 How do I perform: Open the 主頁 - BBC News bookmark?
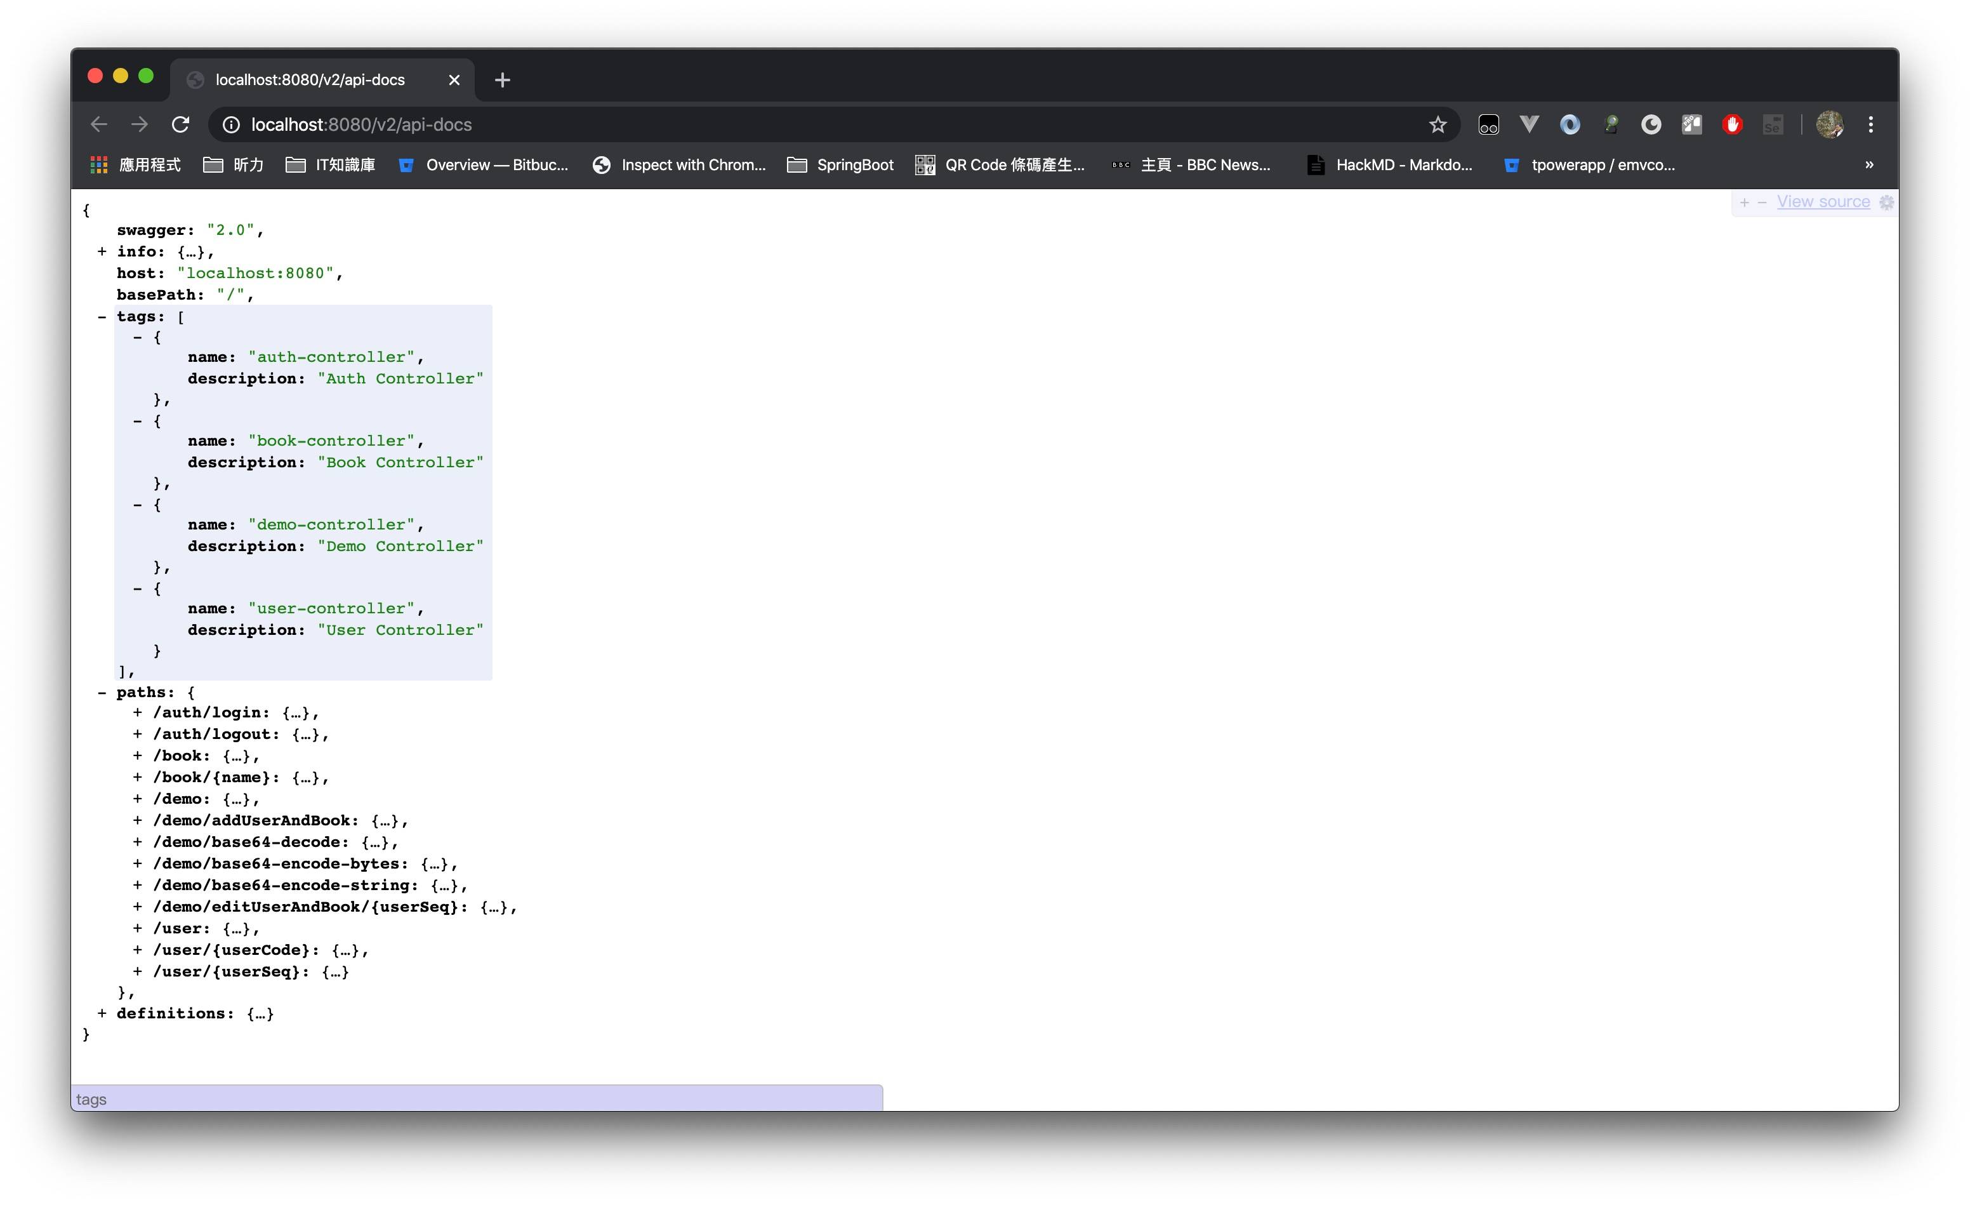click(x=1191, y=164)
